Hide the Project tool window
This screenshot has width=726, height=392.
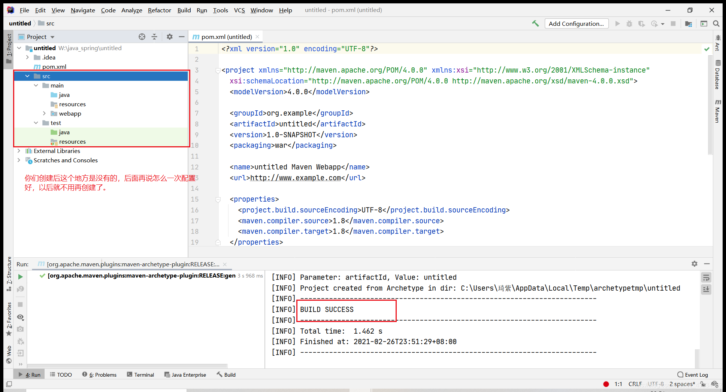pos(182,37)
